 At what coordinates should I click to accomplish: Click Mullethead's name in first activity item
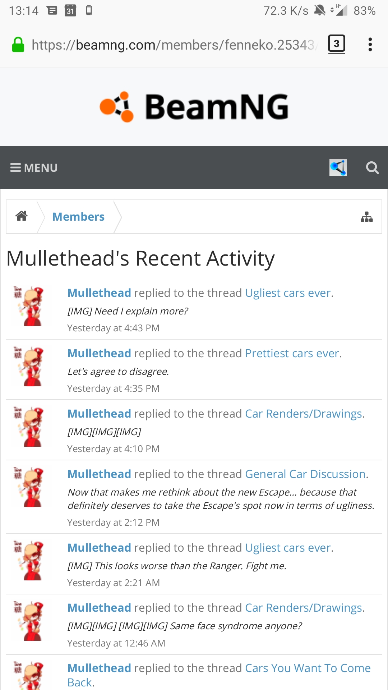tap(99, 293)
